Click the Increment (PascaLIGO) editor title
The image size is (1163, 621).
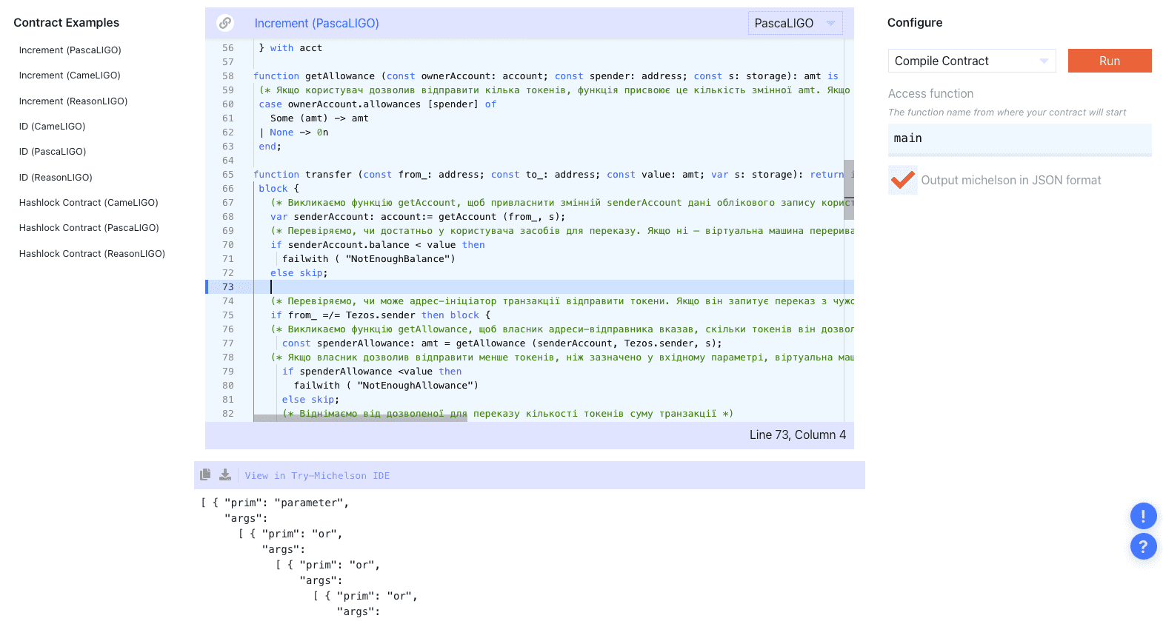[316, 23]
